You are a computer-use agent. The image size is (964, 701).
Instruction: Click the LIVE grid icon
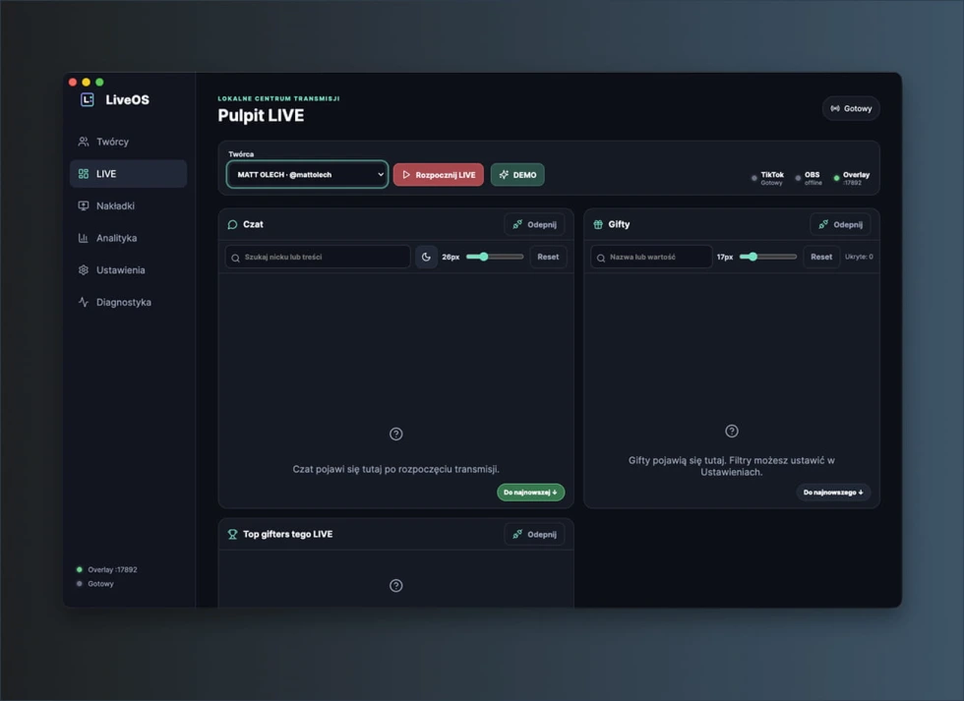point(84,174)
